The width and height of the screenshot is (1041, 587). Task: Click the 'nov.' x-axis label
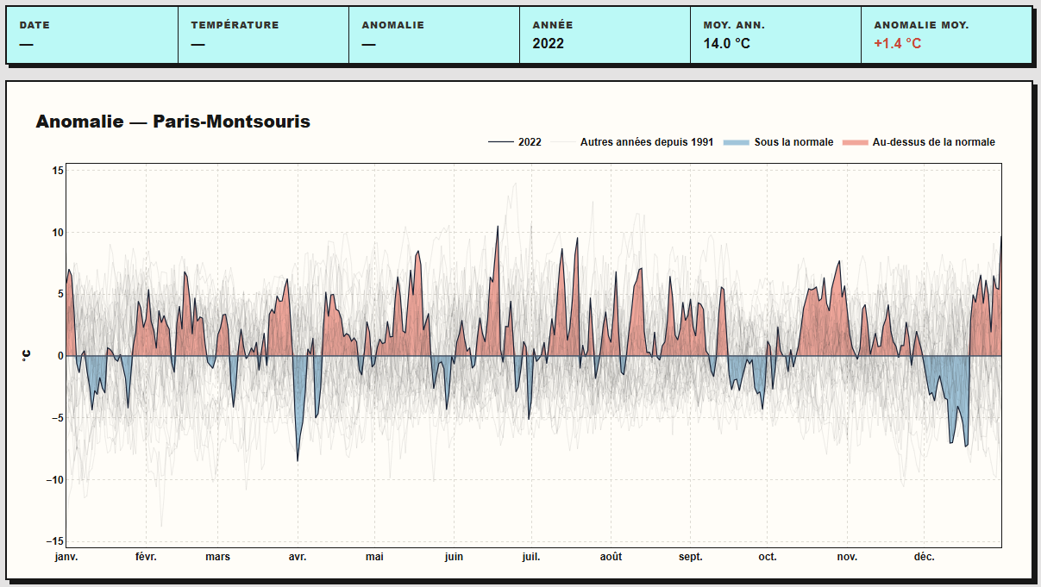(847, 557)
